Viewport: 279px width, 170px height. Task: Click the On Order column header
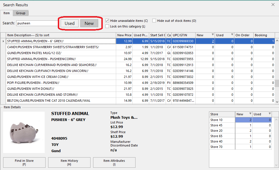coord(244,35)
